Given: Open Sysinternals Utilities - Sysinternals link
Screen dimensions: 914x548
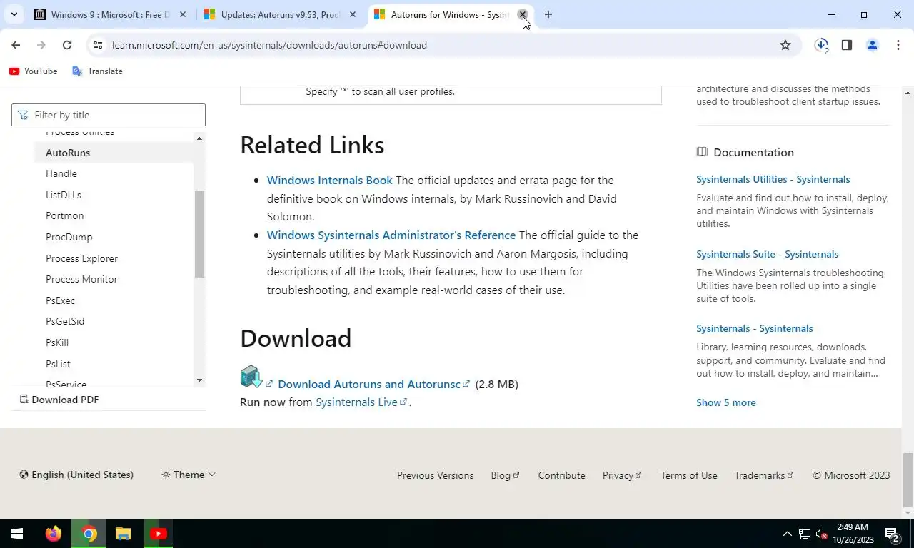Looking at the screenshot, I should point(773,179).
